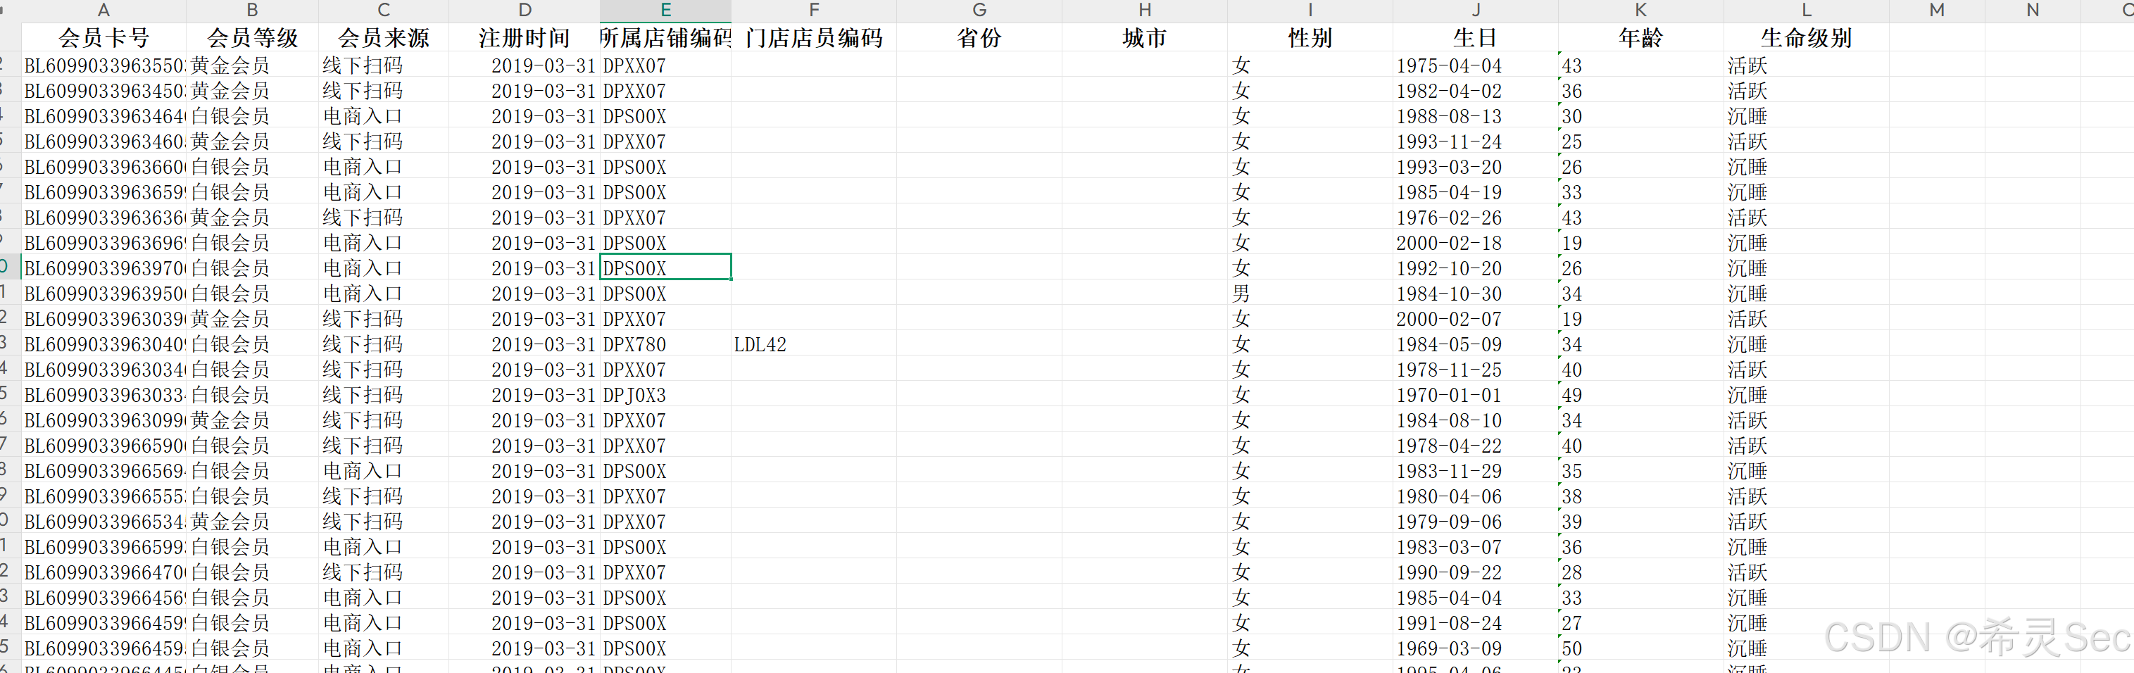This screenshot has height=673, width=2134.
Task: Click the 性别 header cell
Action: click(x=1310, y=37)
